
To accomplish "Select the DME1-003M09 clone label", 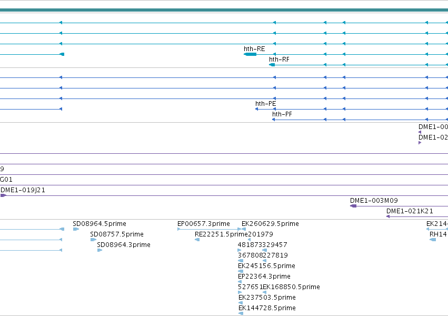I will [x=374, y=201].
